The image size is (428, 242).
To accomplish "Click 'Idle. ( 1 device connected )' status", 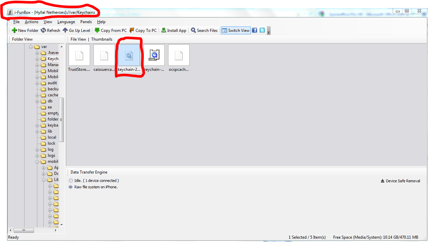I will click(x=96, y=181).
